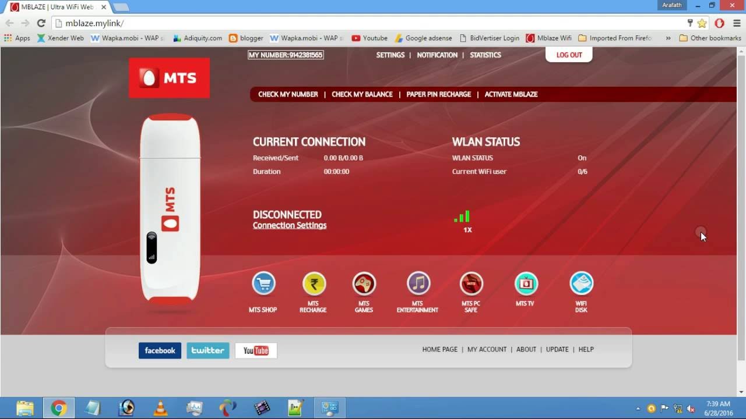Select Check My Balance
The width and height of the screenshot is (746, 419).
[362, 94]
